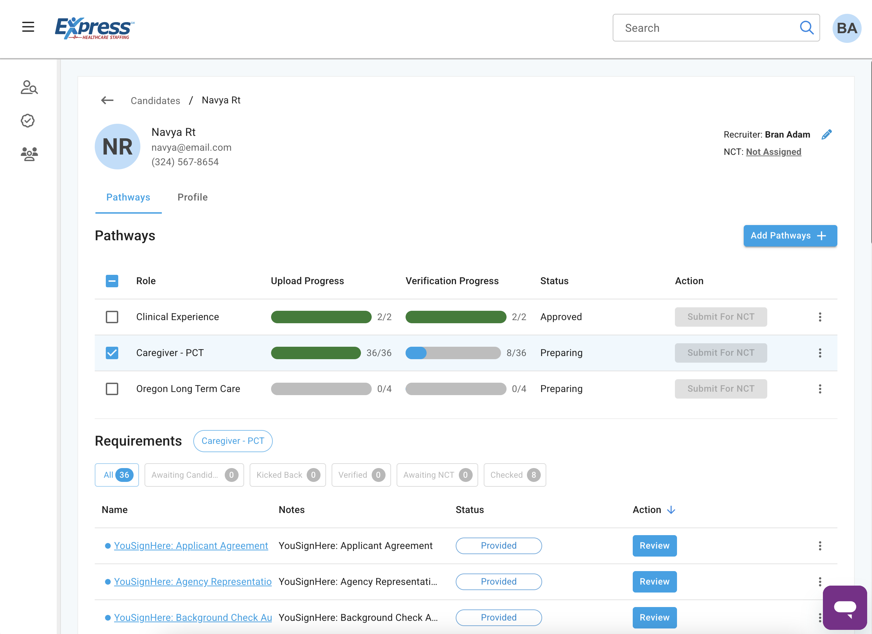Sort by Action column arrow
The width and height of the screenshot is (872, 634).
(x=671, y=510)
